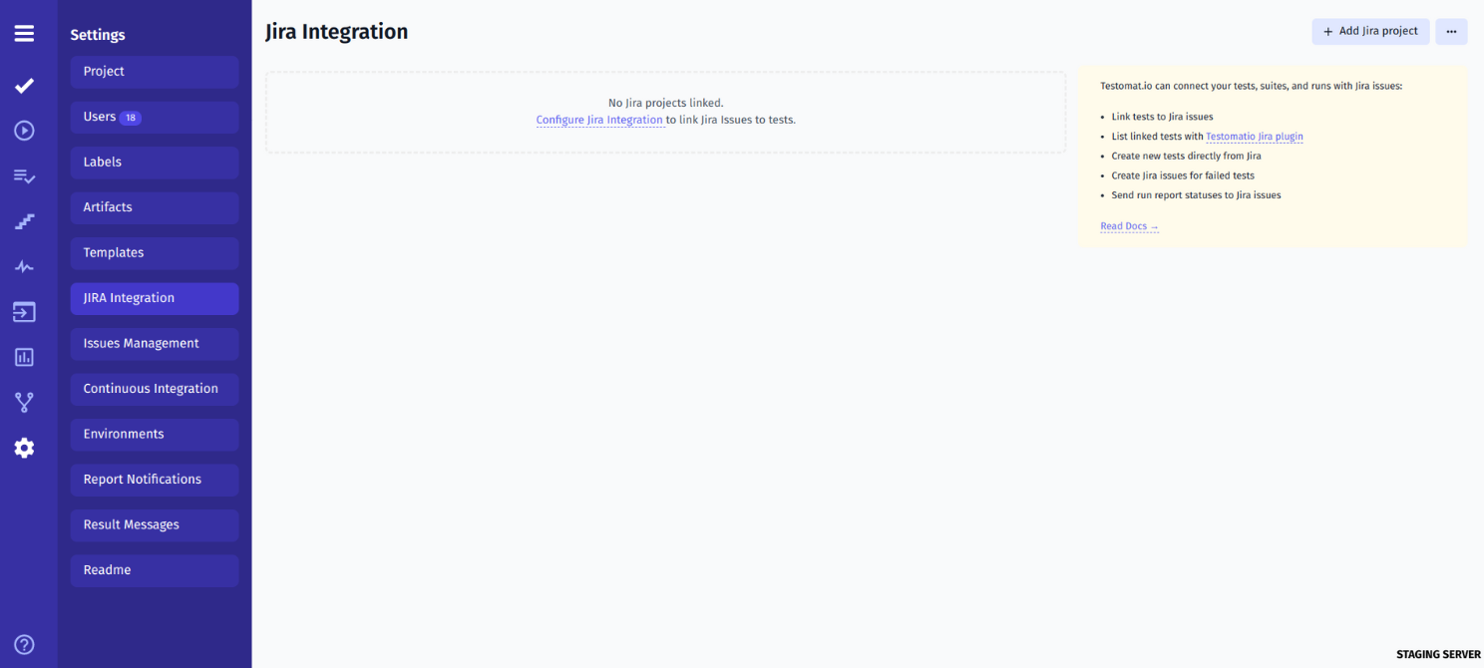Image resolution: width=1484 pixels, height=668 pixels.
Task: Open Test Plans using the checklist icon
Action: pos(24,176)
